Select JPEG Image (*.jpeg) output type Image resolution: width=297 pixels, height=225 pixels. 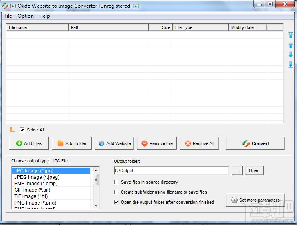(51, 177)
